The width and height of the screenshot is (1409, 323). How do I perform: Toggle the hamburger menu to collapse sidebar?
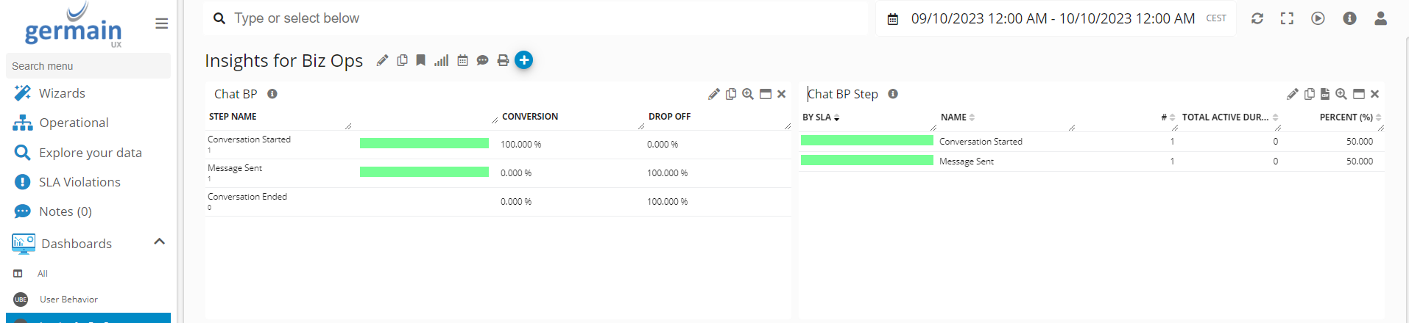[162, 23]
